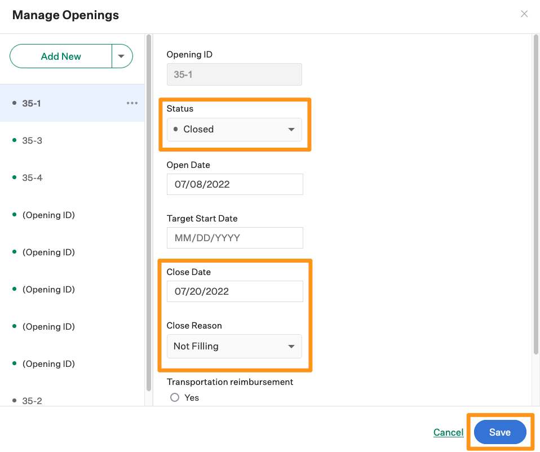
Task: Open the ellipsis menu for opening 35-1
Action: [132, 103]
